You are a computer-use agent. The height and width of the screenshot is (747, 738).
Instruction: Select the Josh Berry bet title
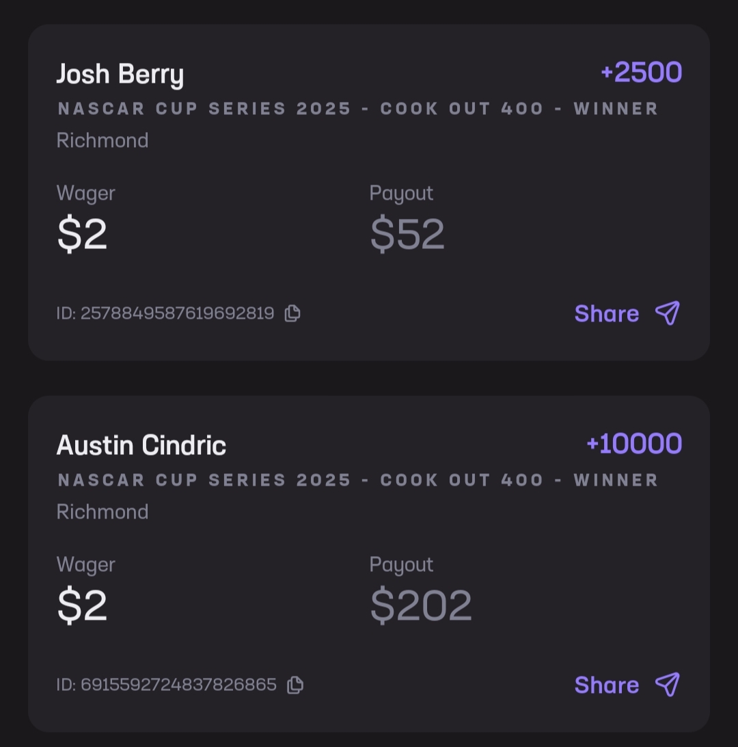pyautogui.click(x=120, y=74)
